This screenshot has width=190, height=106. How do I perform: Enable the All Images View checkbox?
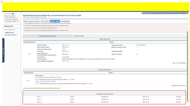[5, 19]
